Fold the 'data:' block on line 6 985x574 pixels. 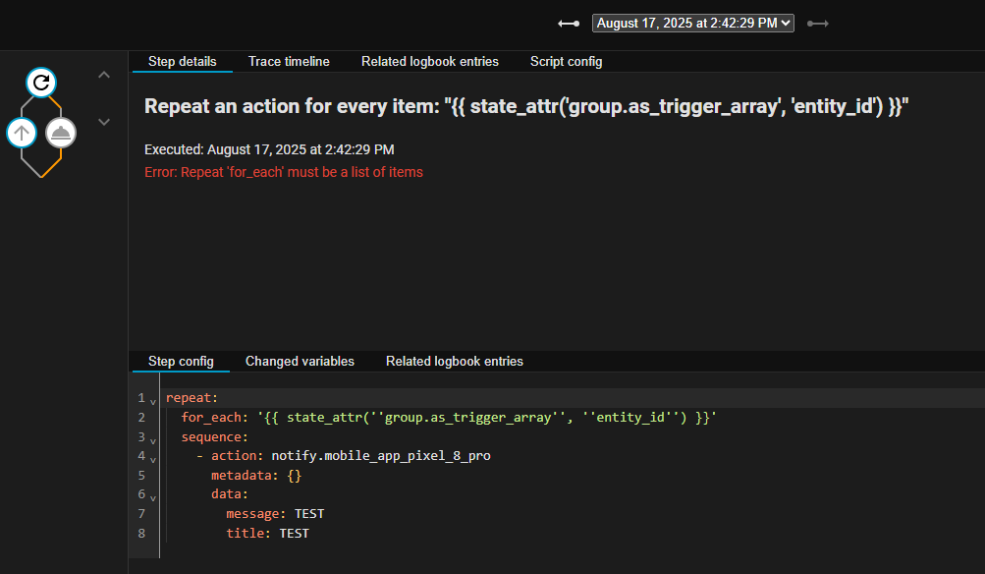tap(153, 496)
